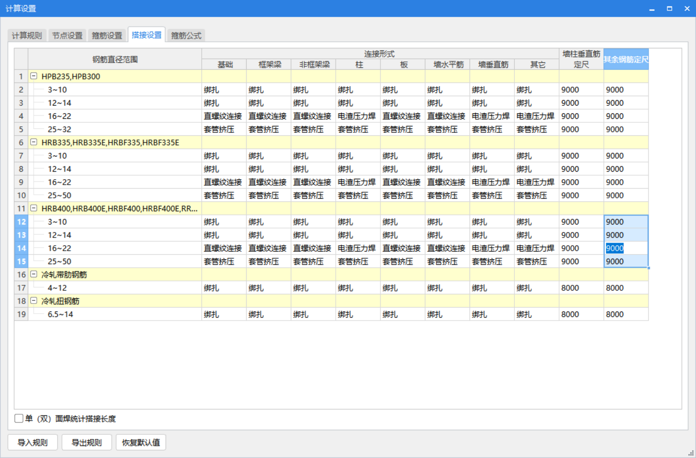Click 板 cell 直螺纹连接 in row 14
The image size is (696, 458).
403,248
